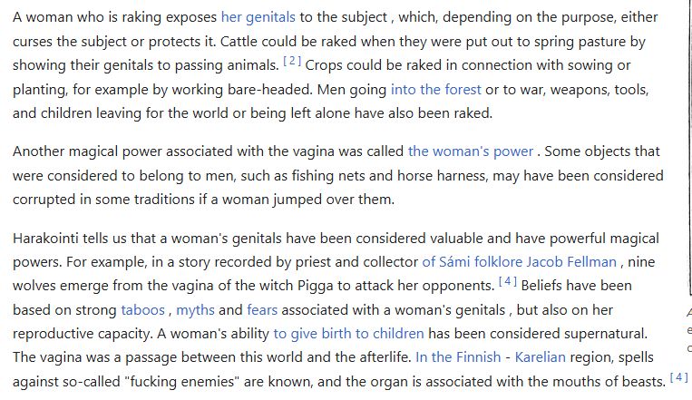692x400 pixels.
Task: Click the word "supernatural" in third paragraph
Action: 606,334
